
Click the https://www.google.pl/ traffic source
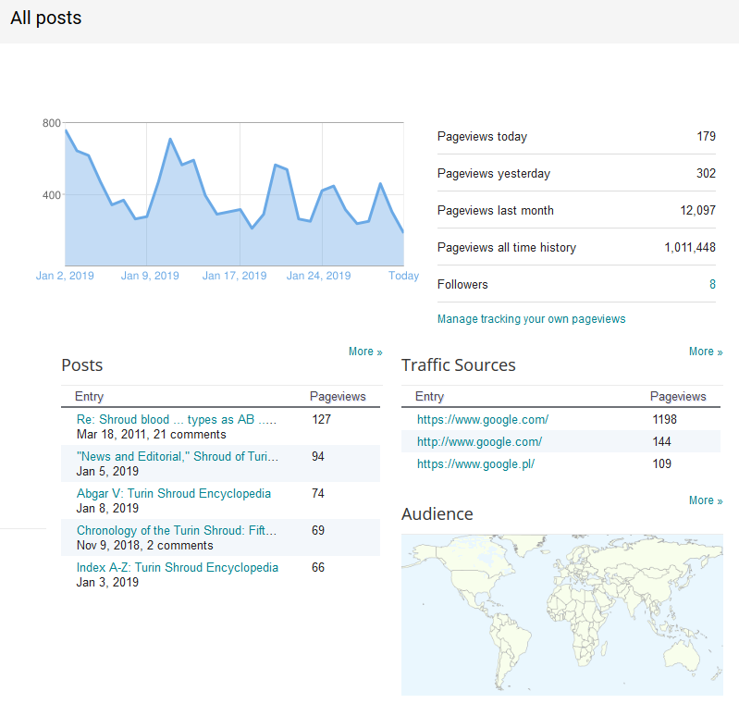[x=475, y=463]
